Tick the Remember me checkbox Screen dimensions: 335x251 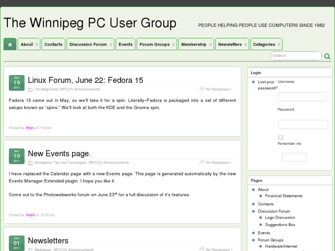[x=281, y=138]
